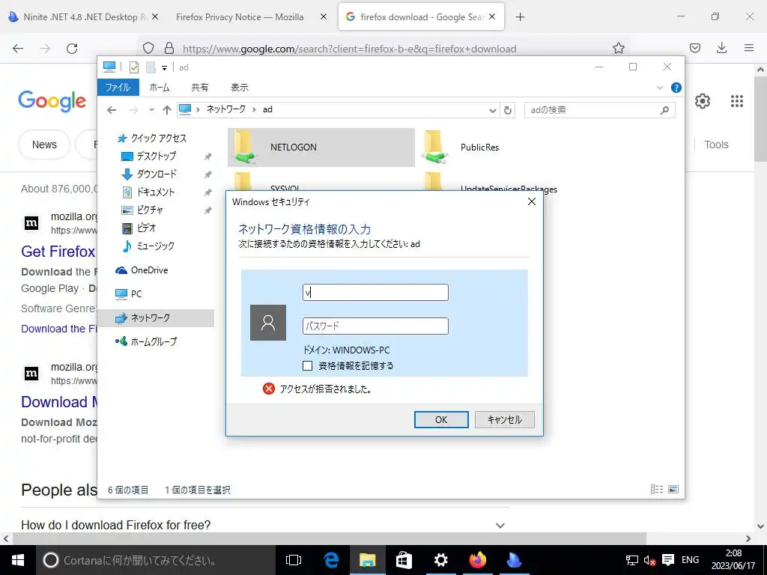This screenshot has height=575, width=767.
Task: Open 共有 ribbon tab
Action: pyautogui.click(x=199, y=88)
